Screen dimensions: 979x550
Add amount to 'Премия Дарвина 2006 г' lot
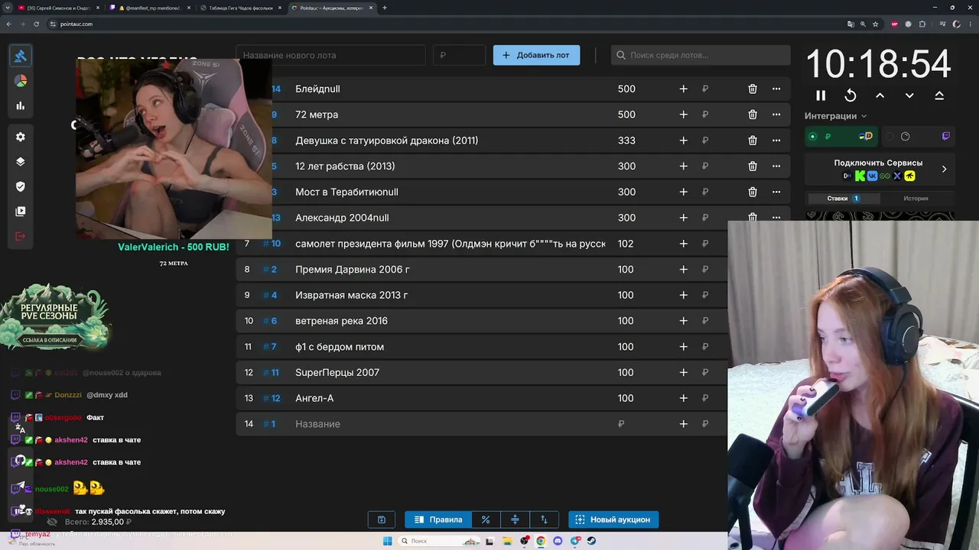pos(684,270)
